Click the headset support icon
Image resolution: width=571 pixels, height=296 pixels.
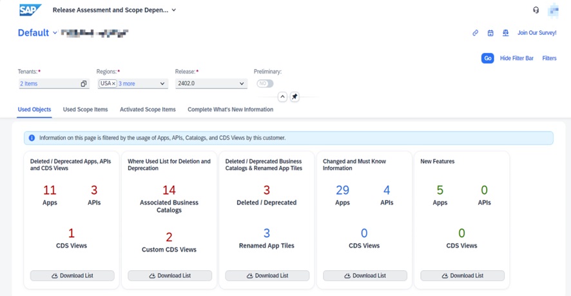point(536,10)
